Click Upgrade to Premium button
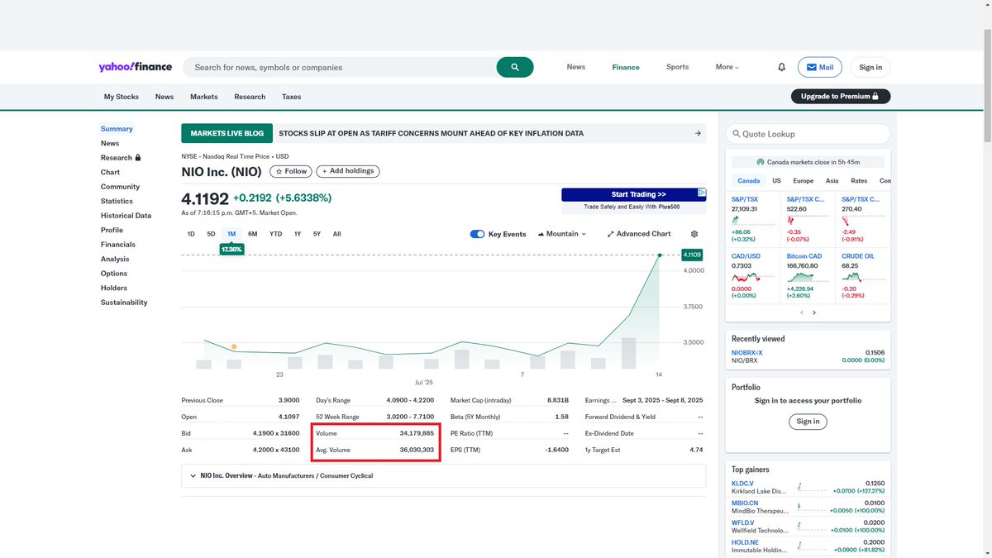Screen dimensions: 992x558 coord(841,97)
